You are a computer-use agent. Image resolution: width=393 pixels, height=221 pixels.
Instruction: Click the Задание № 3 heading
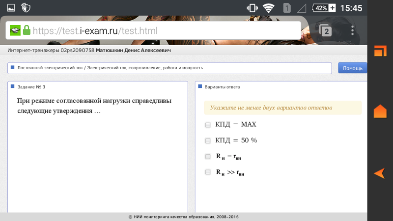click(x=31, y=87)
